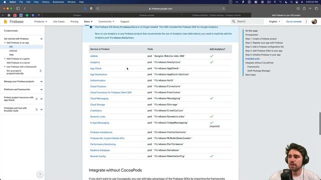Click the Bluetooth menu bar icon

(x=275, y=2)
